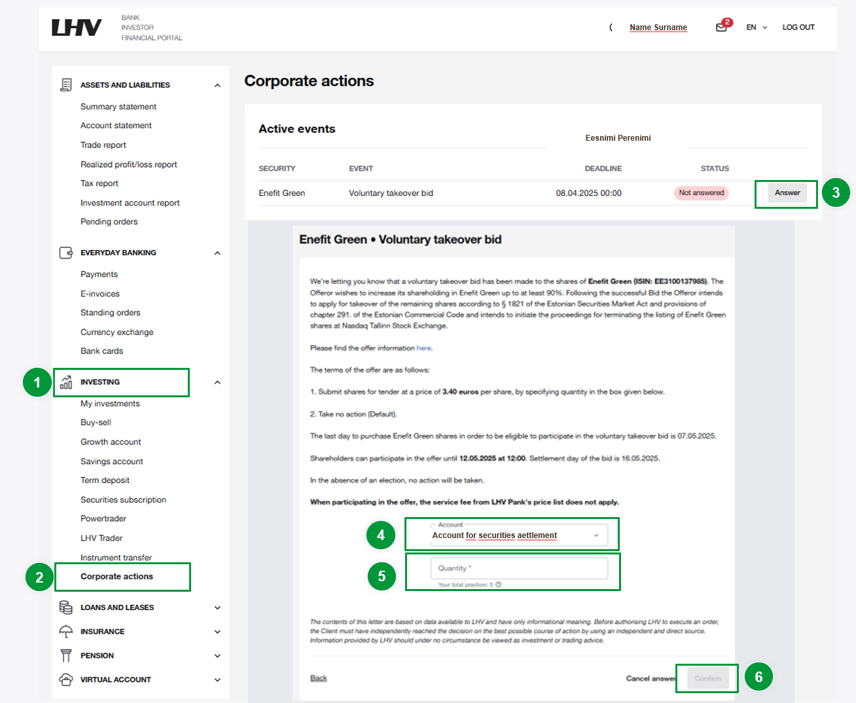Collapse the Assets and Liabilities section
This screenshot has width=856, height=703.
click(217, 85)
